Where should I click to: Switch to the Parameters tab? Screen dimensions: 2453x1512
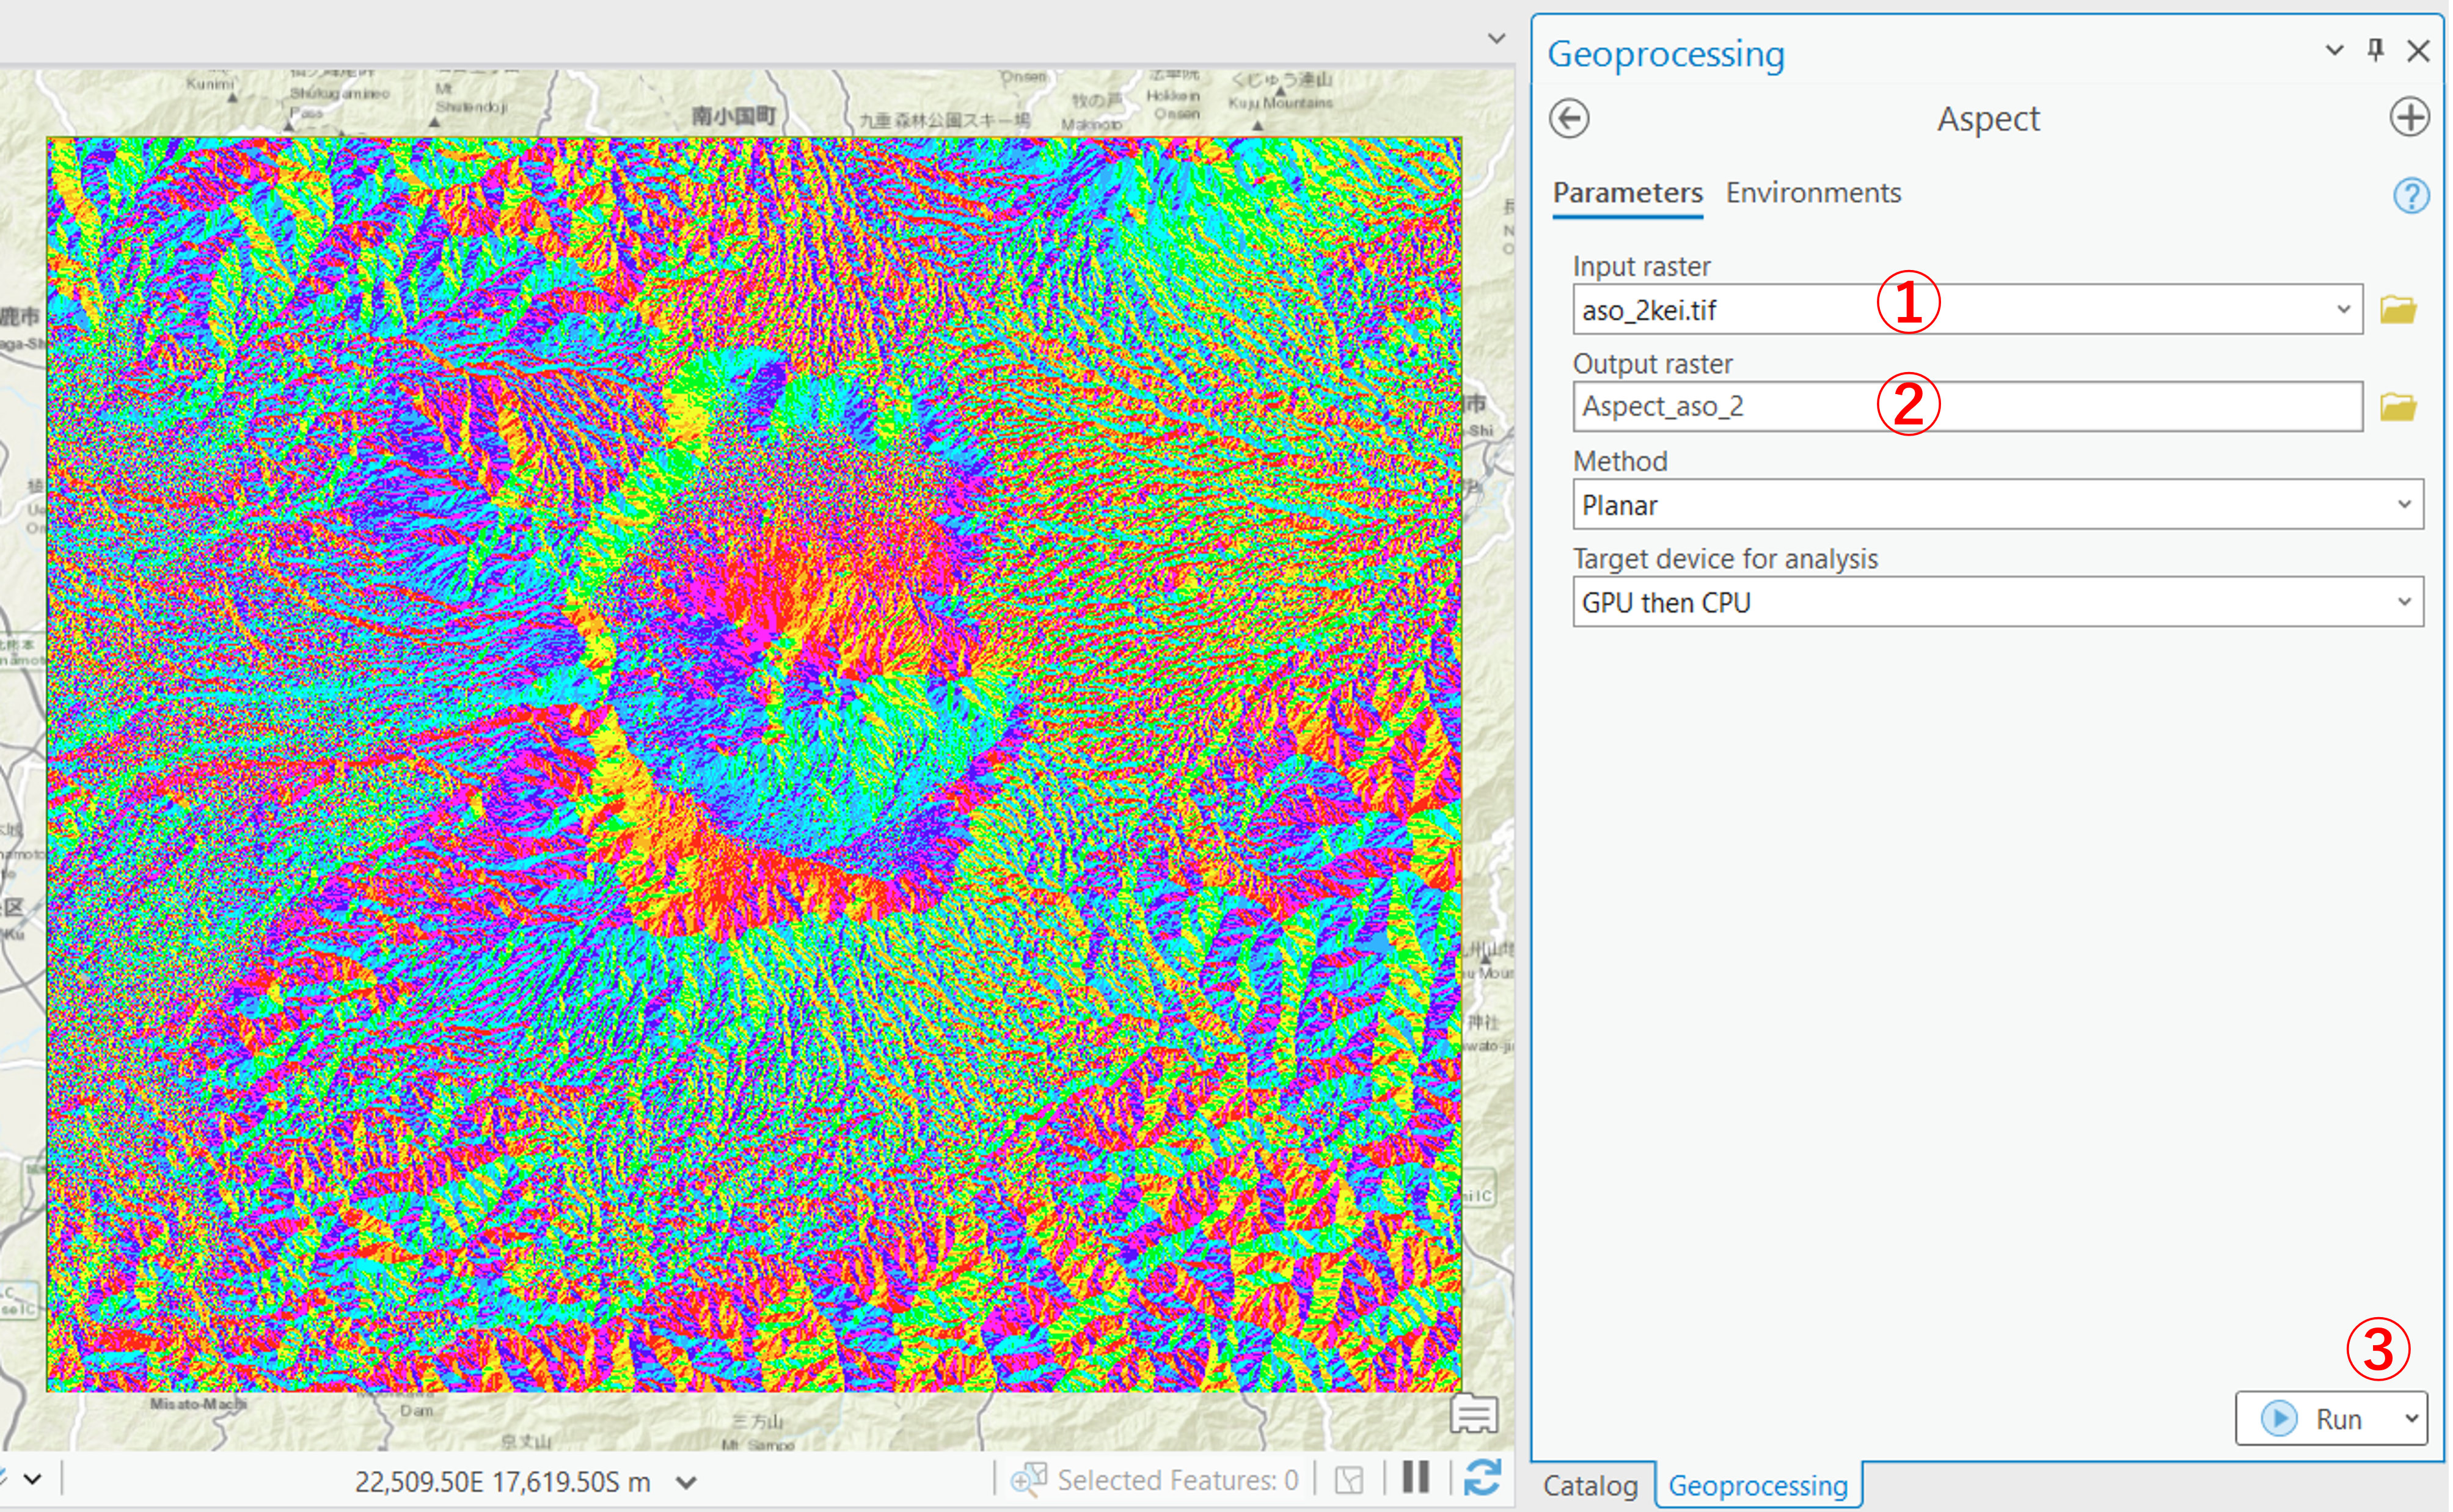click(x=1627, y=193)
